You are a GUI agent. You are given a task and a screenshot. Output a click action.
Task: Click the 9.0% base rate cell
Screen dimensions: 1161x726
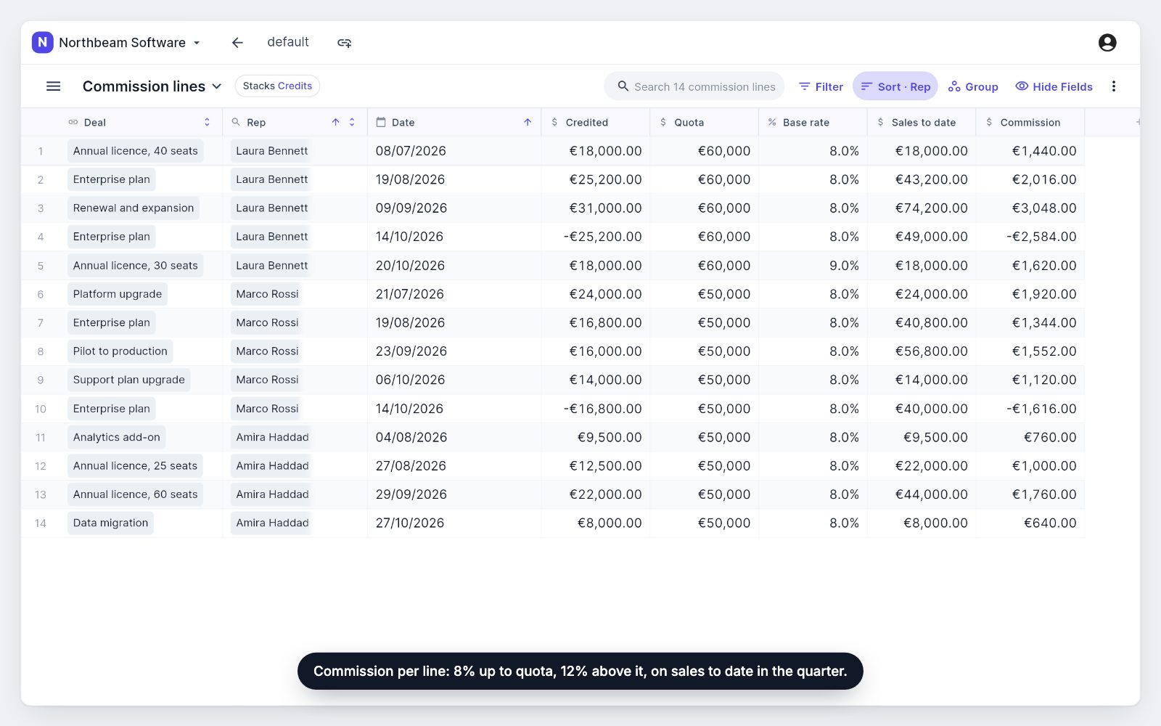tap(813, 266)
